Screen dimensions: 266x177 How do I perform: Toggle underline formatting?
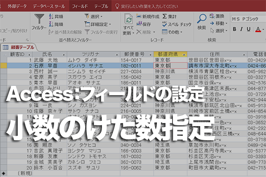point(249,29)
